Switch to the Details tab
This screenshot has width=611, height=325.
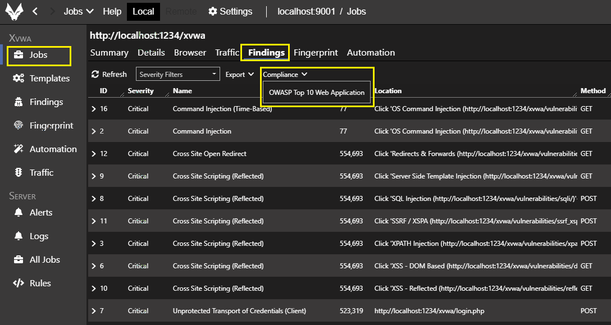(151, 53)
